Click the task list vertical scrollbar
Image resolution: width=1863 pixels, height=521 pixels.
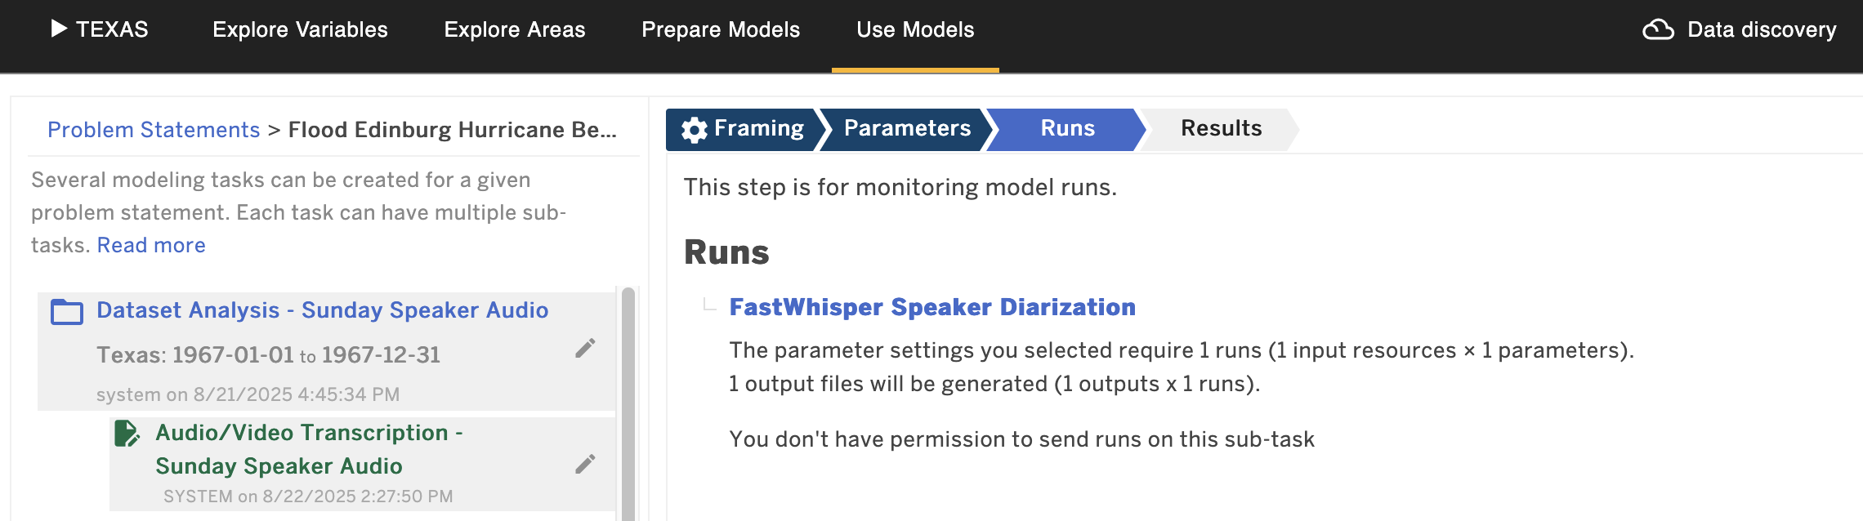(628, 404)
